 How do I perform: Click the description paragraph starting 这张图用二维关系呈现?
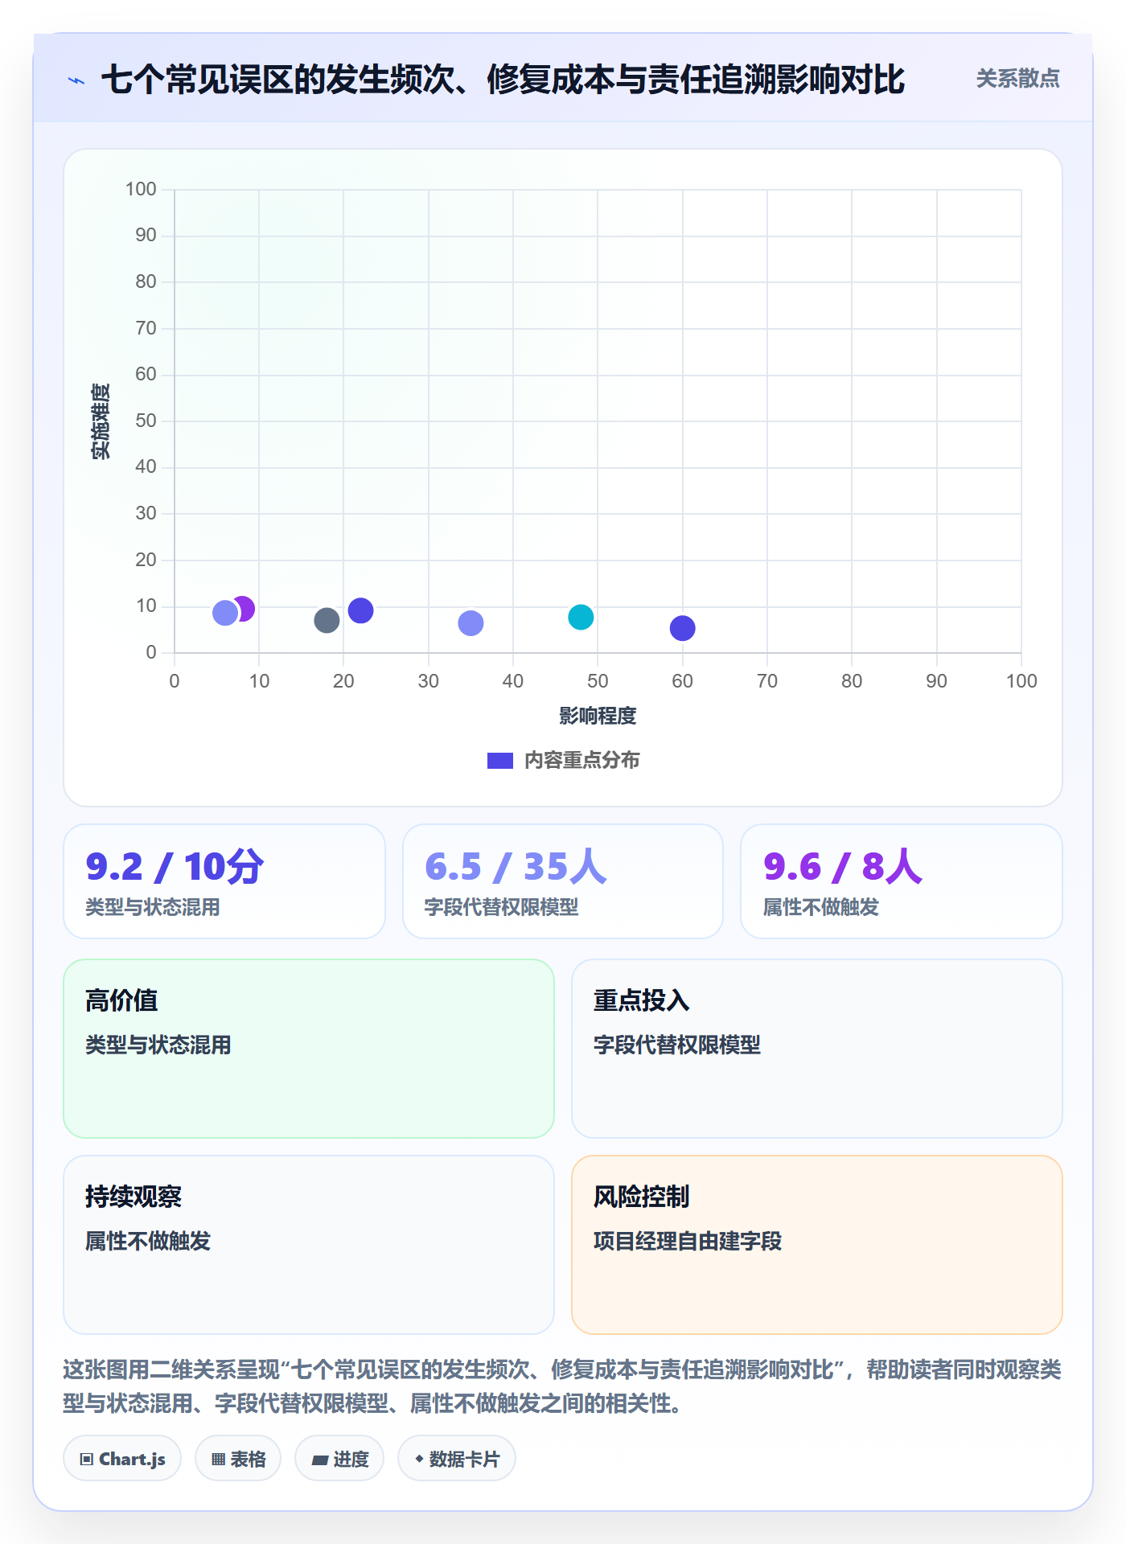click(x=562, y=1386)
